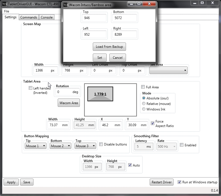Click the Restart Driver button
The image size is (221, 196).
(162, 182)
